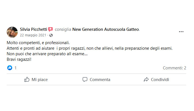Open the 22 maggio 2021 timestamp

click(x=33, y=35)
